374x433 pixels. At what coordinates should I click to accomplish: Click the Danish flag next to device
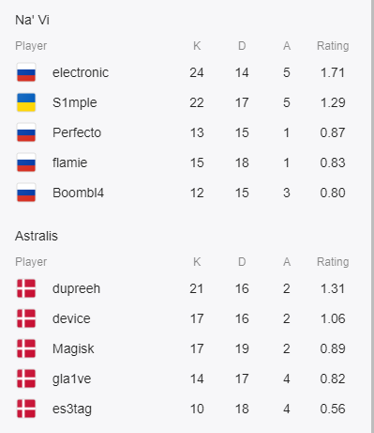26,318
